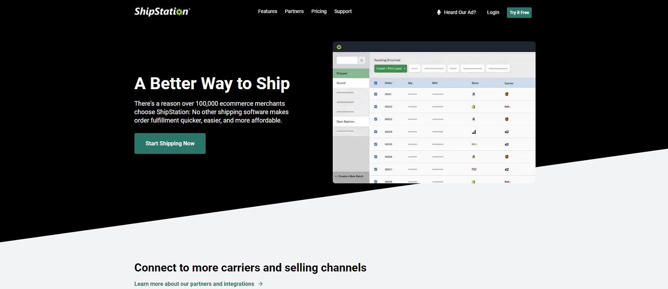This screenshot has height=289, width=668.
Task: Click the Order column header
Action: coord(388,83)
